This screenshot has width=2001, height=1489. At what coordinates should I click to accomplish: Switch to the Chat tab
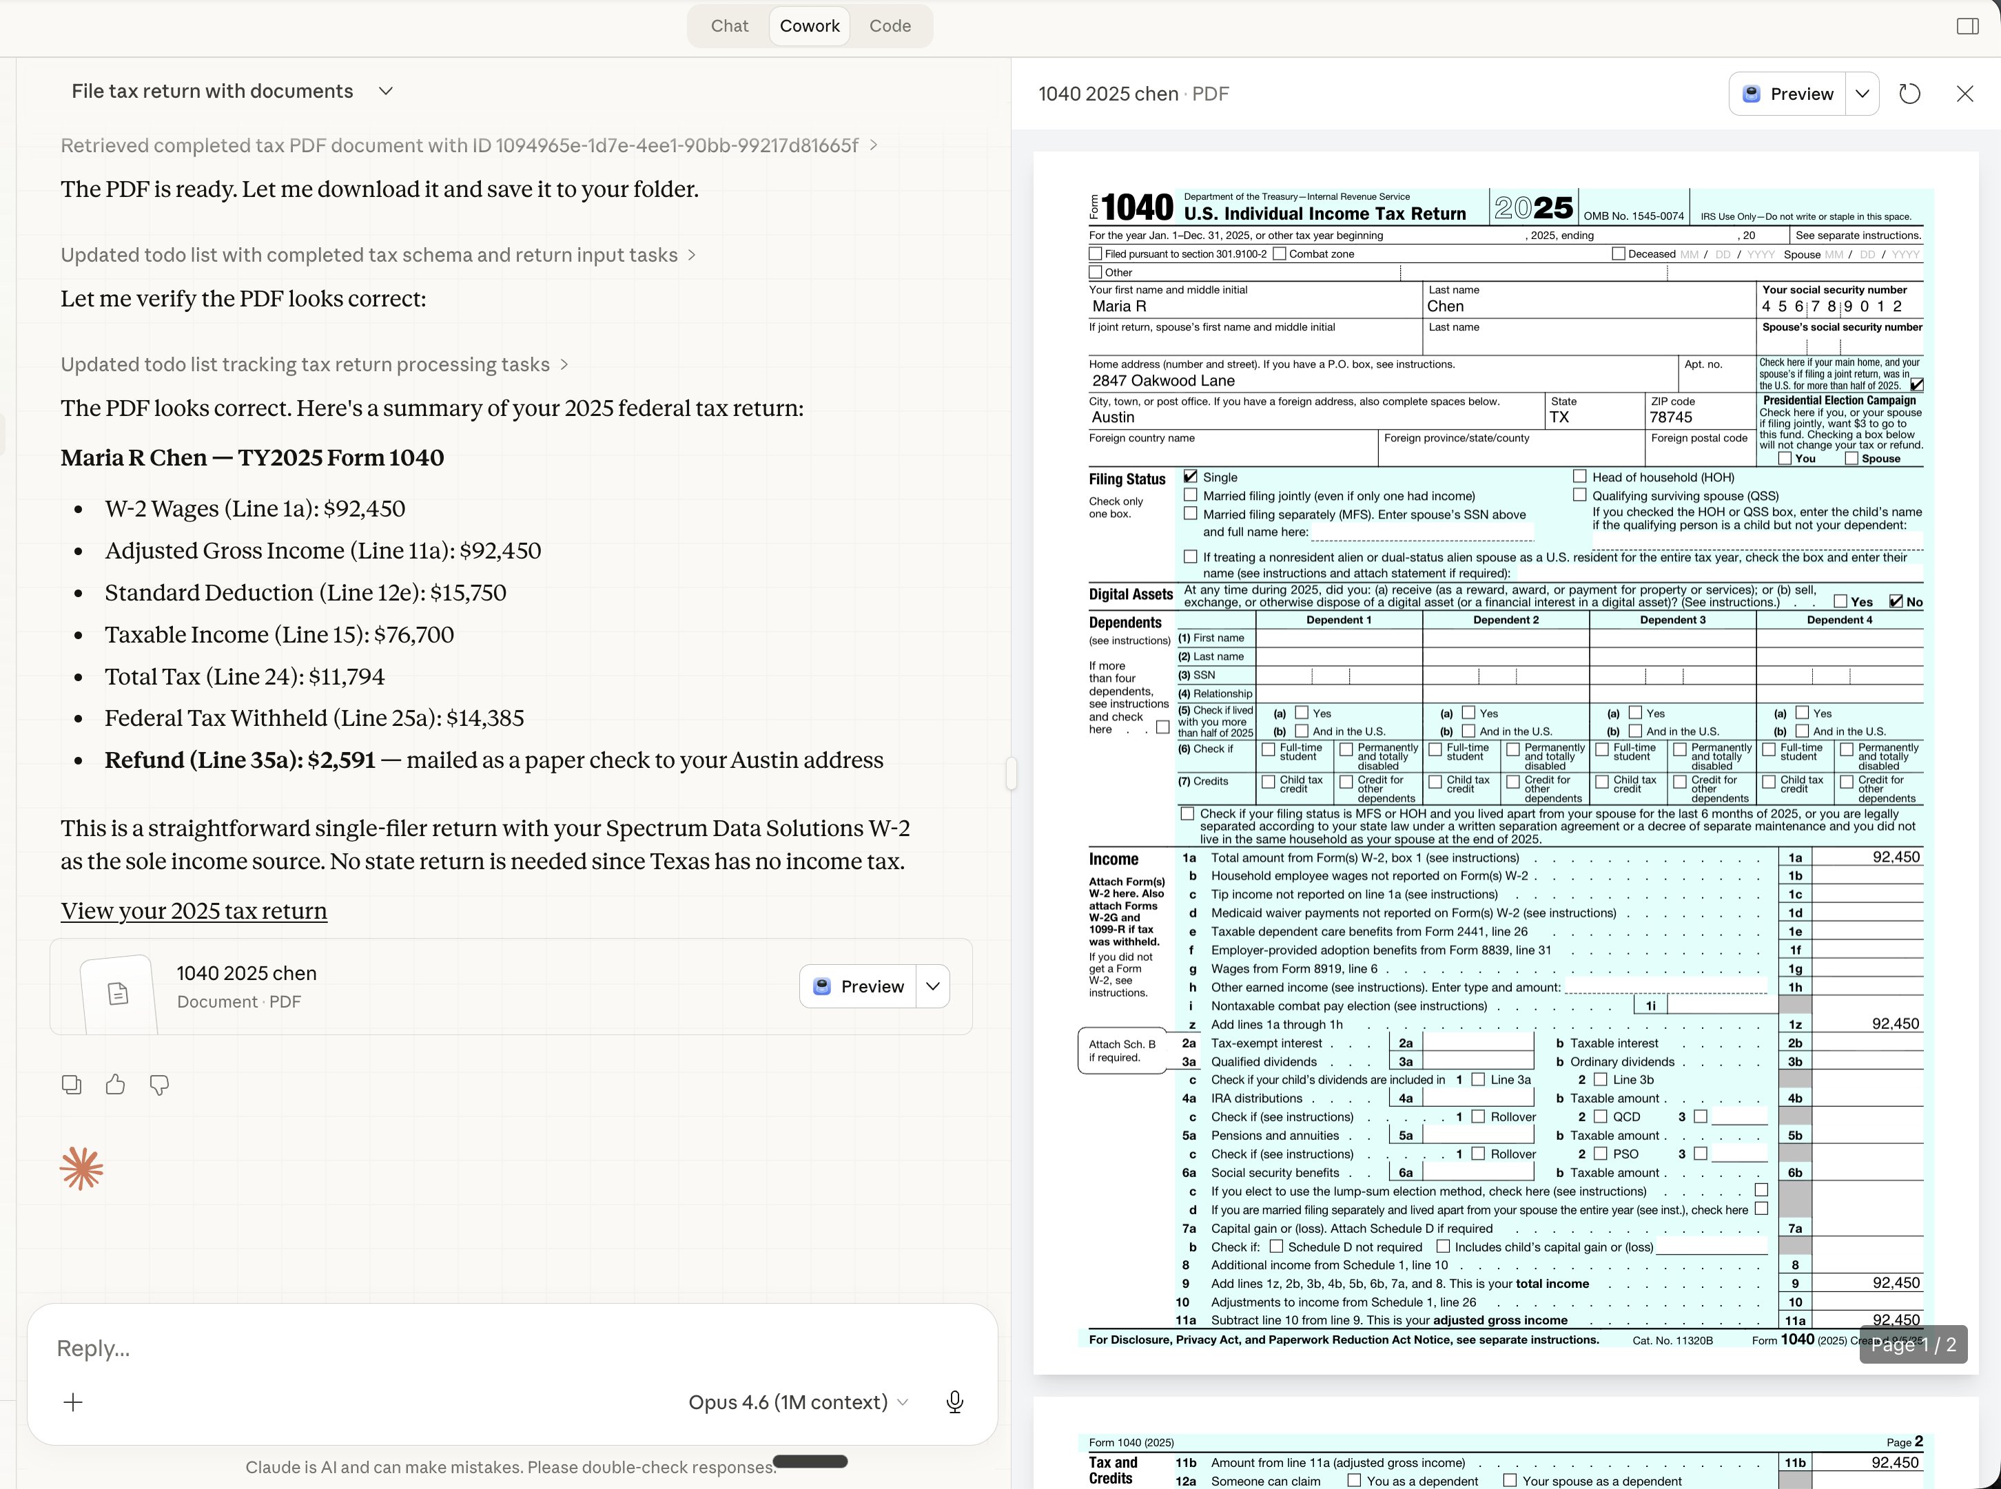click(x=728, y=26)
